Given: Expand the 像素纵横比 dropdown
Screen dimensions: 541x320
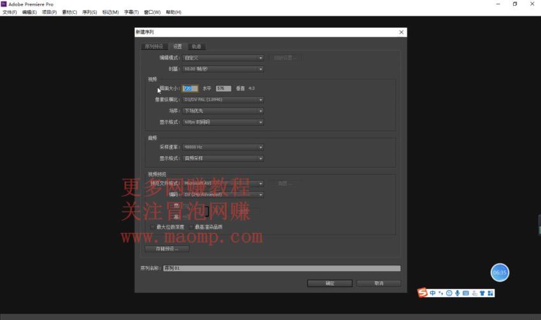Looking at the screenshot, I should (223, 100).
